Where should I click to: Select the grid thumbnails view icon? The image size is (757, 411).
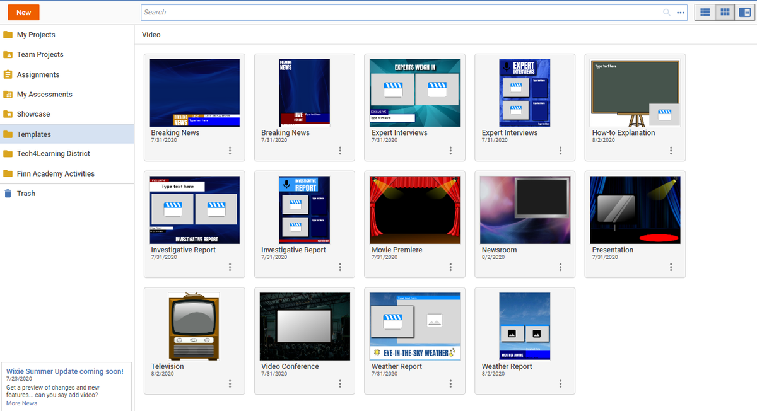[725, 12]
